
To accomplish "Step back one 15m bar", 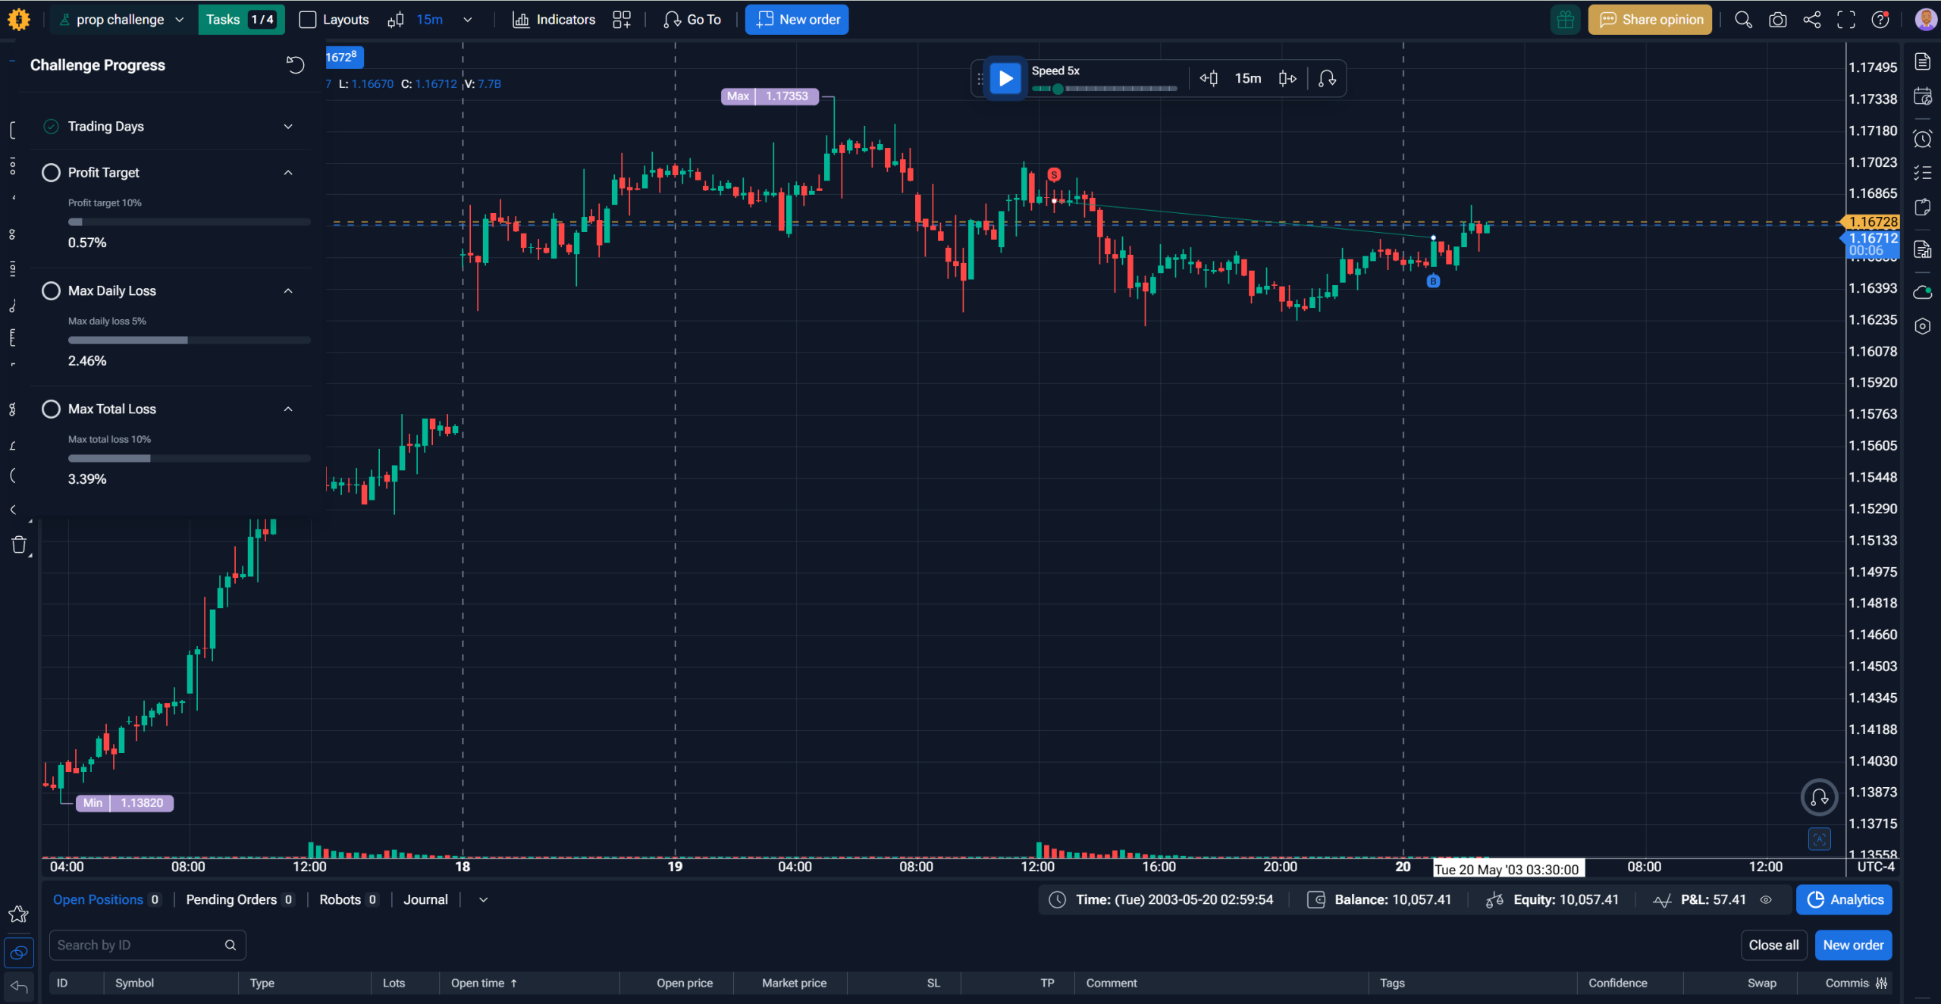I will point(1209,78).
